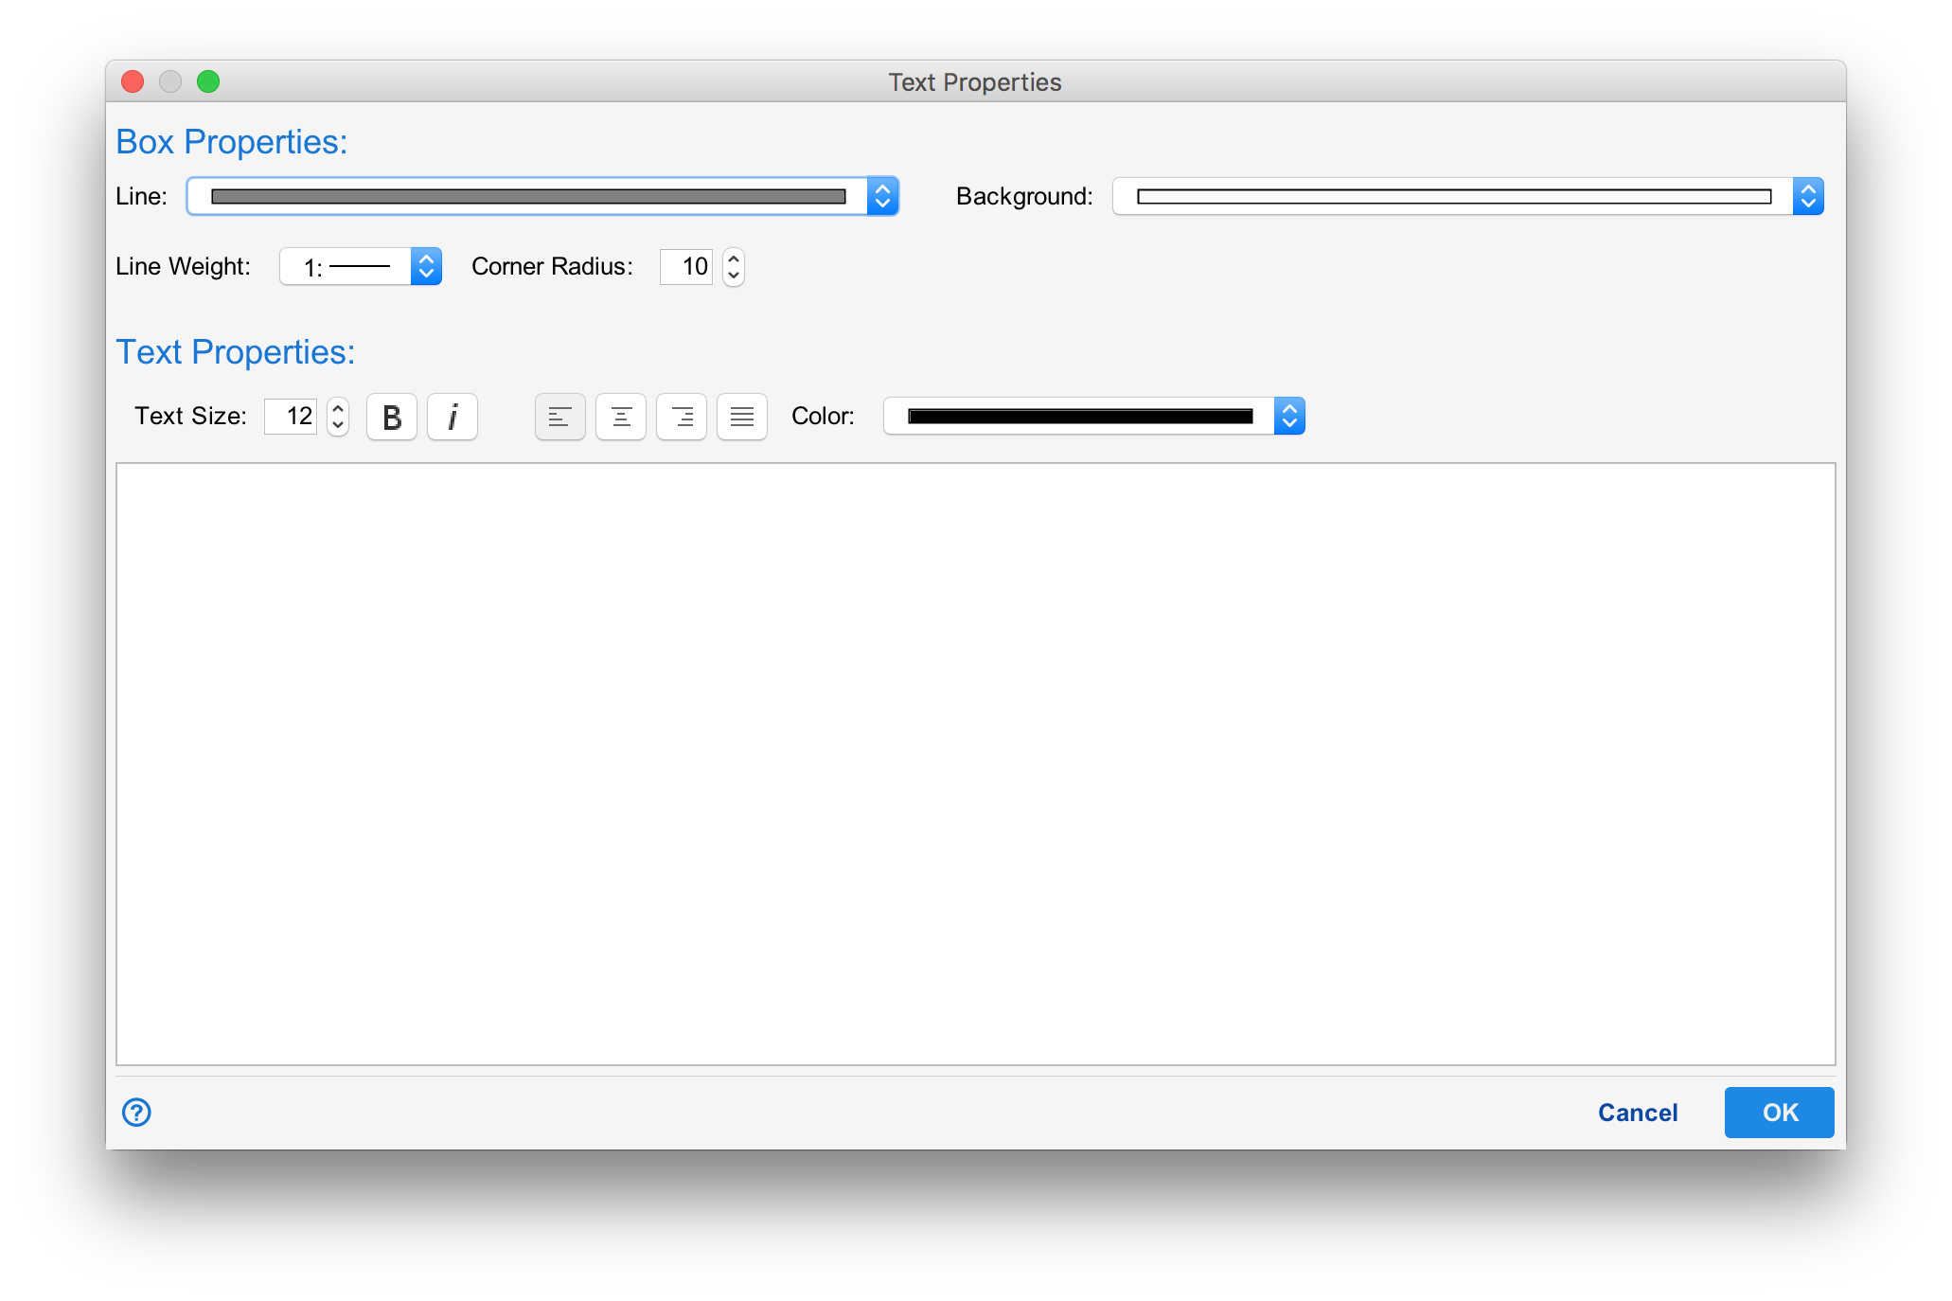Open the help icon at bottom left
Image resolution: width=1952 pixels, height=1301 pixels.
[135, 1113]
